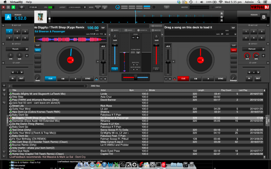
Task: Toggle VINYL mode on deck A
Action: [38, 50]
